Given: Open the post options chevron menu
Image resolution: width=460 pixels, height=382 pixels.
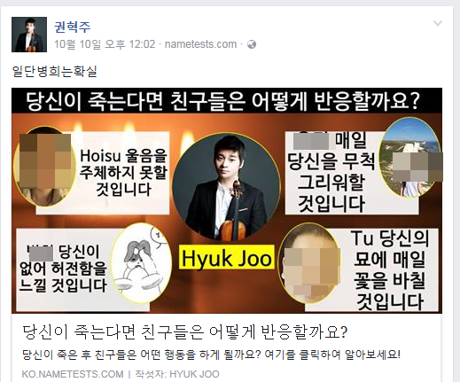Looking at the screenshot, I should pos(438,23).
